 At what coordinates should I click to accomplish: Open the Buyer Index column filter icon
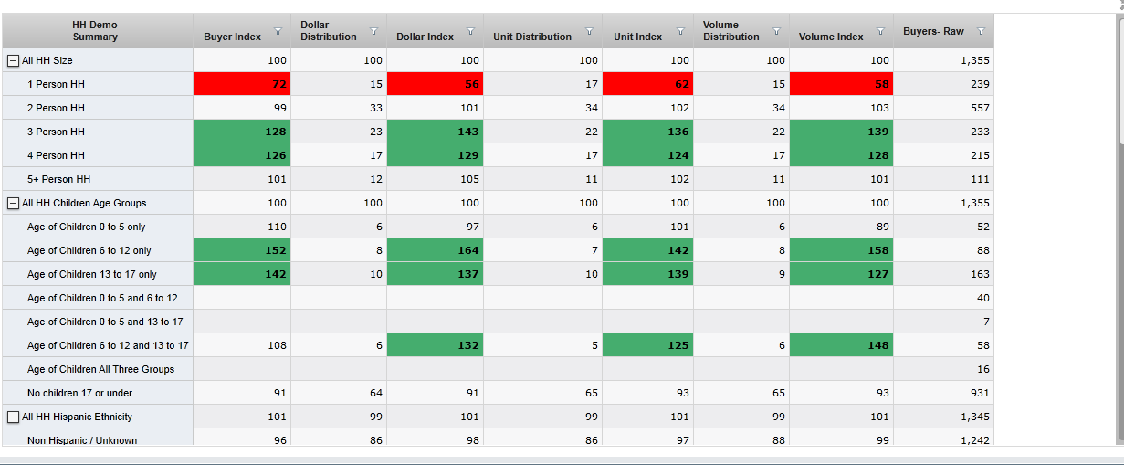click(x=278, y=32)
